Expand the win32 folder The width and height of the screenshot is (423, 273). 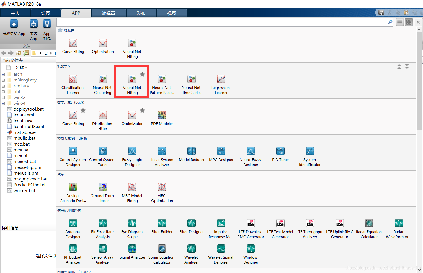(x=3, y=98)
